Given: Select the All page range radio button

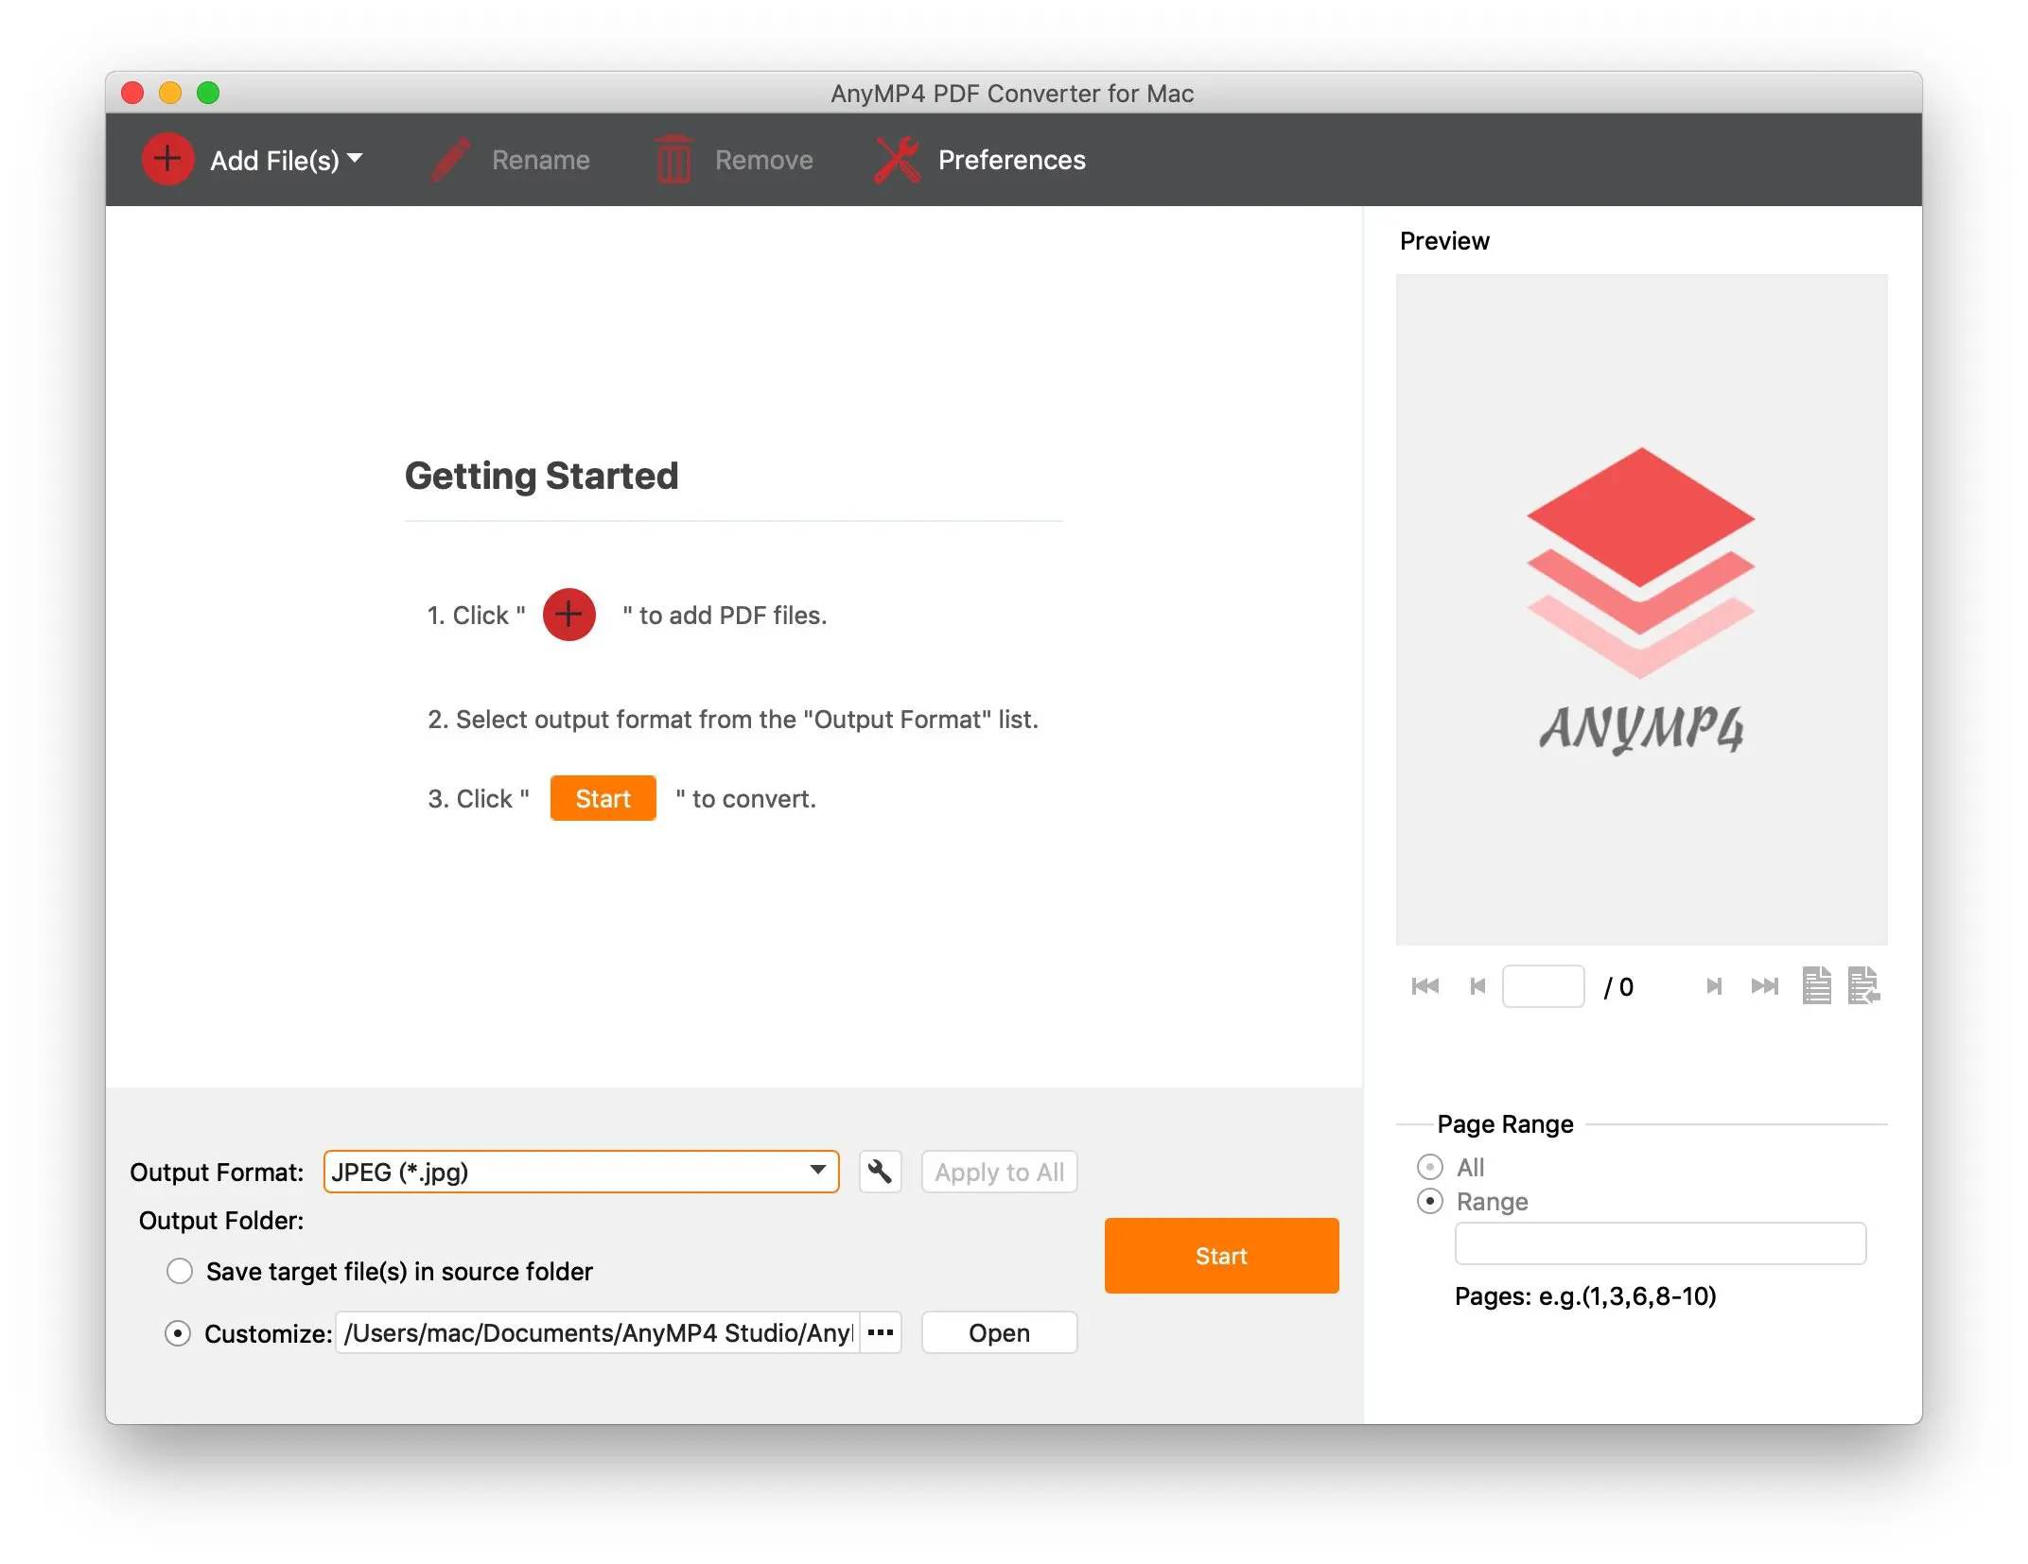Looking at the screenshot, I should tap(1429, 1167).
